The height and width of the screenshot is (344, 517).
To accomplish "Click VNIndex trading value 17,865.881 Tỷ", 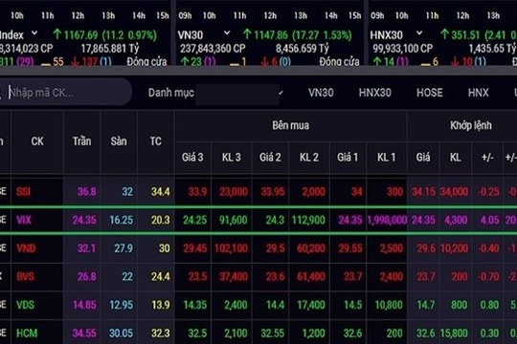I will [110, 49].
